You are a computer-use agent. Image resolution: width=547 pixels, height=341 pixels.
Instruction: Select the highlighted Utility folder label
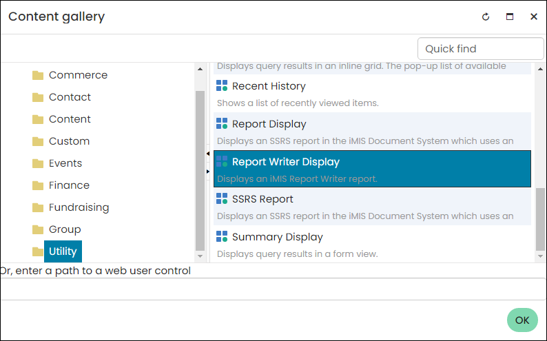(x=63, y=251)
